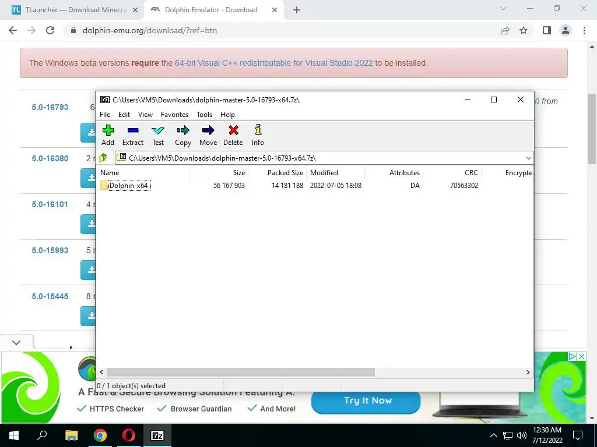Open the volume speaker tray icon
This screenshot has height=447, width=597.
tap(522, 435)
